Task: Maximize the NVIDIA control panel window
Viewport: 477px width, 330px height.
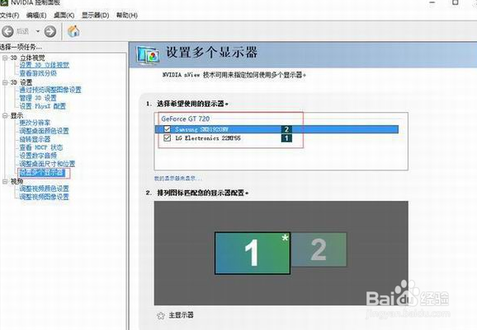Action: 456,2
